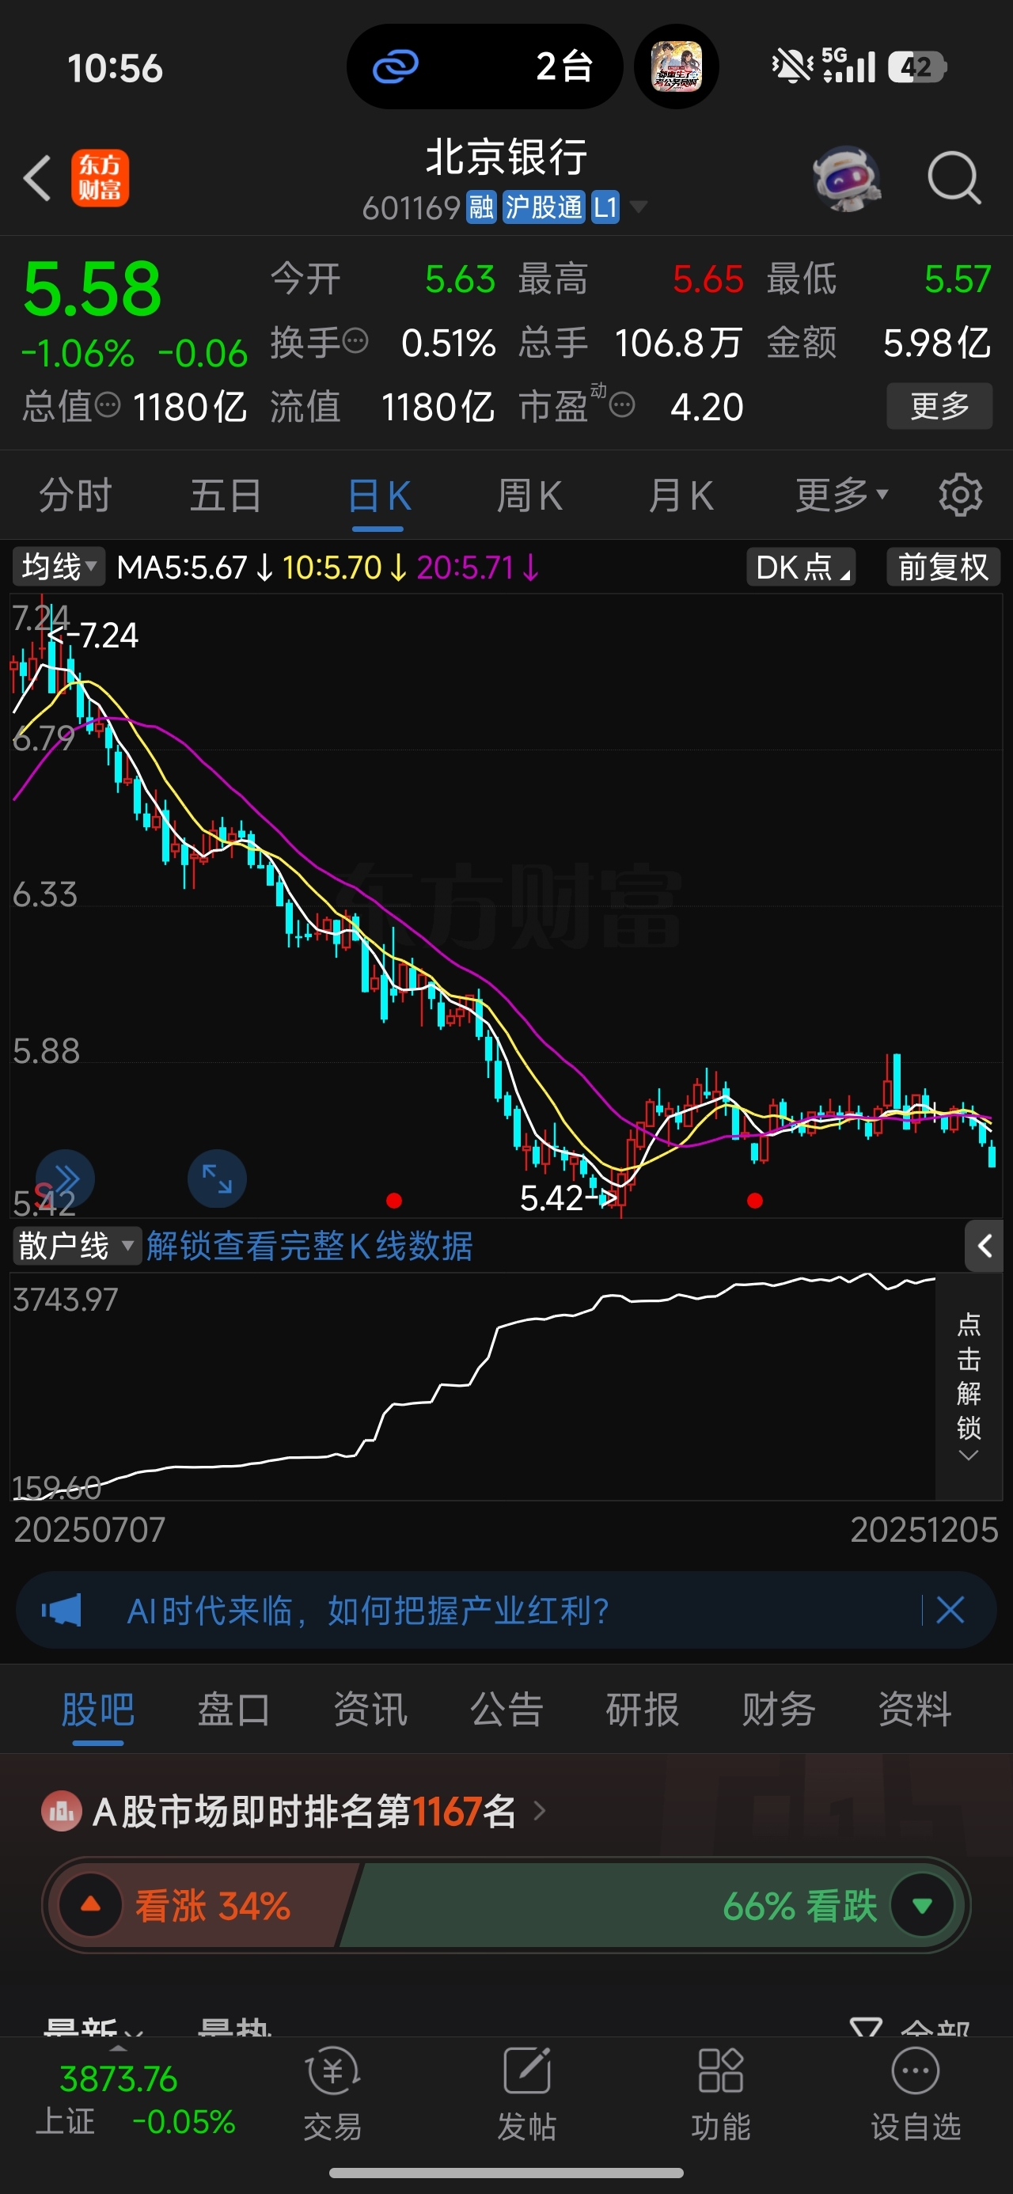Tap 点击解锁 vertical panel

pos(969,1387)
